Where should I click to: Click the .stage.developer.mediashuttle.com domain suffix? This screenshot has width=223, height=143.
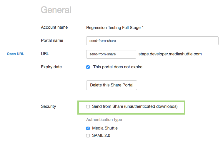click(169, 54)
